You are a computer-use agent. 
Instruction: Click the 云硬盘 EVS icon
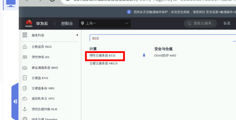25,78
